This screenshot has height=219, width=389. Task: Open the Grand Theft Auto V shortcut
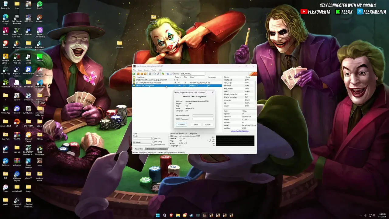pyautogui.click(x=17, y=32)
